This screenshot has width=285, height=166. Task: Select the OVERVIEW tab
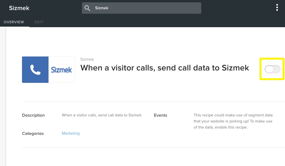click(x=14, y=22)
